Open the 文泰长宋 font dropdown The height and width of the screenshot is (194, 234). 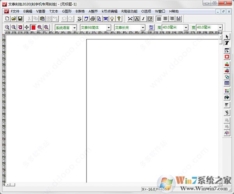(143, 28)
